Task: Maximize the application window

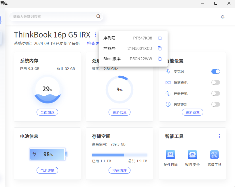Action: [x=216, y=3]
